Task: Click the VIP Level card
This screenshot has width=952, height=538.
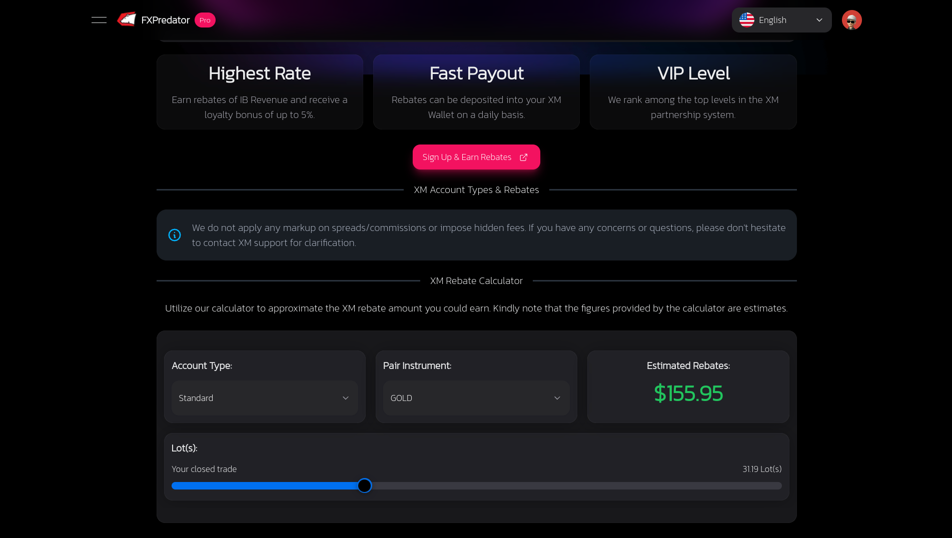Action: point(693,92)
